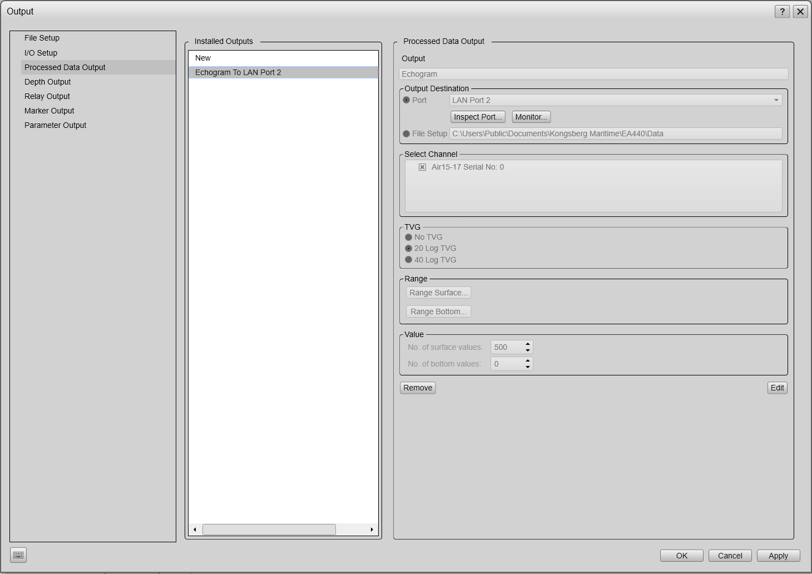
Task: Open I/O Setup page
Action: (x=41, y=53)
